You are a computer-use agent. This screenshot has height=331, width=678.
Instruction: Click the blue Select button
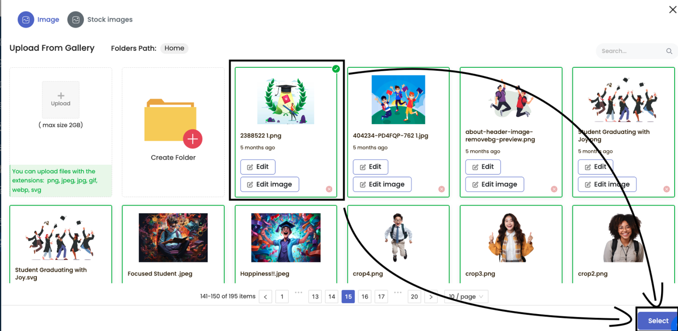coord(658,321)
